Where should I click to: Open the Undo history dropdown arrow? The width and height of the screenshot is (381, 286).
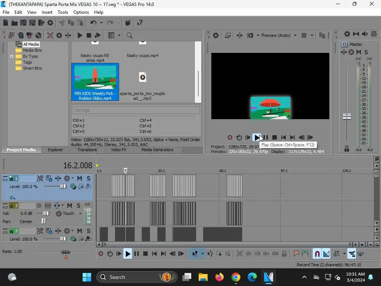[101, 23]
